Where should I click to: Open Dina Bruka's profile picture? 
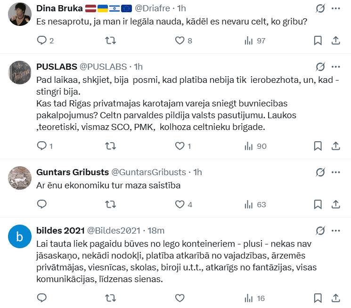[20, 15]
